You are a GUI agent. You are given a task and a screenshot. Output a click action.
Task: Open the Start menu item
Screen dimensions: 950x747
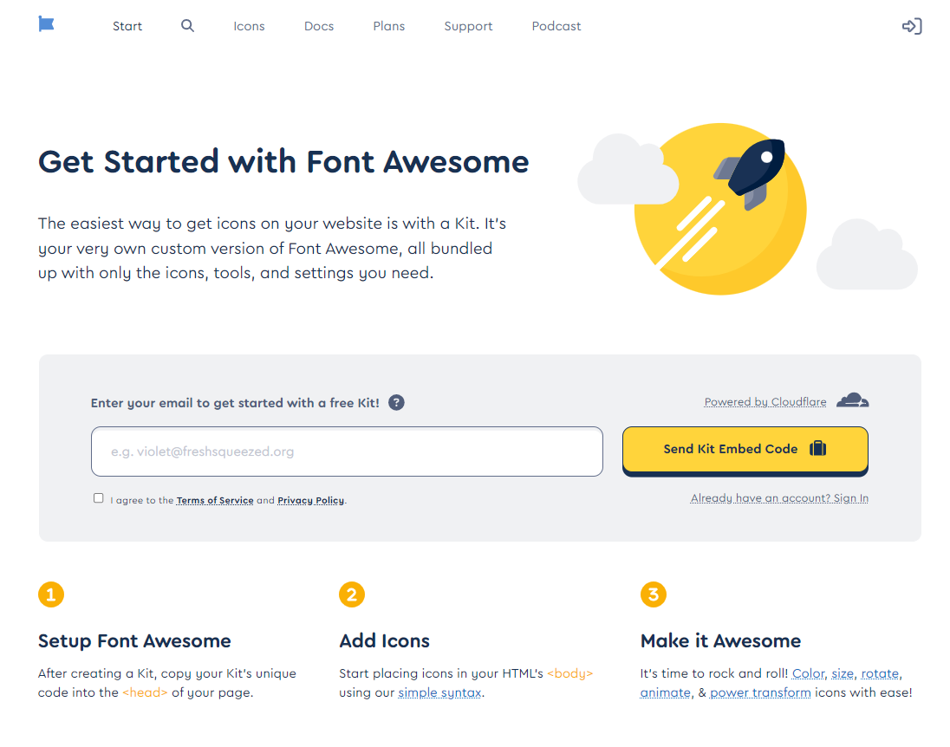(x=127, y=26)
